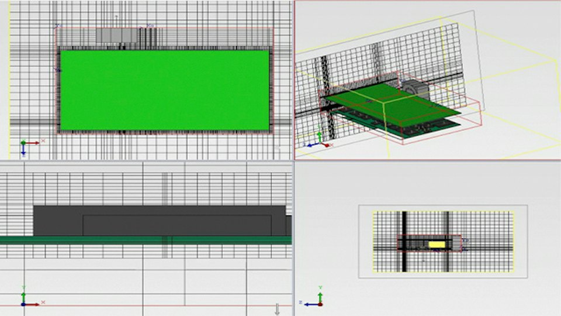The height and width of the screenshot is (316, 561).
Task: Click the blue X marker at top-left board corner
Action: [x=57, y=26]
